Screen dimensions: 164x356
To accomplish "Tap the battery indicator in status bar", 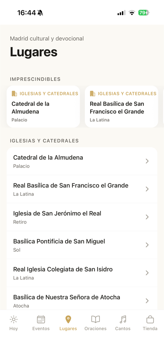I will pyautogui.click(x=144, y=13).
